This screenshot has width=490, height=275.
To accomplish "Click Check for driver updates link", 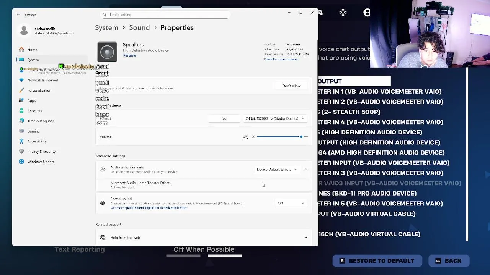I will [281, 59].
